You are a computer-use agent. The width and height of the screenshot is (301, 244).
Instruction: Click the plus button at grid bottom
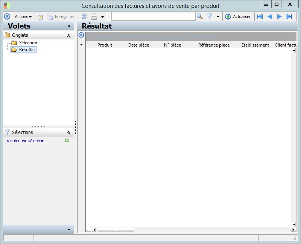point(89,230)
